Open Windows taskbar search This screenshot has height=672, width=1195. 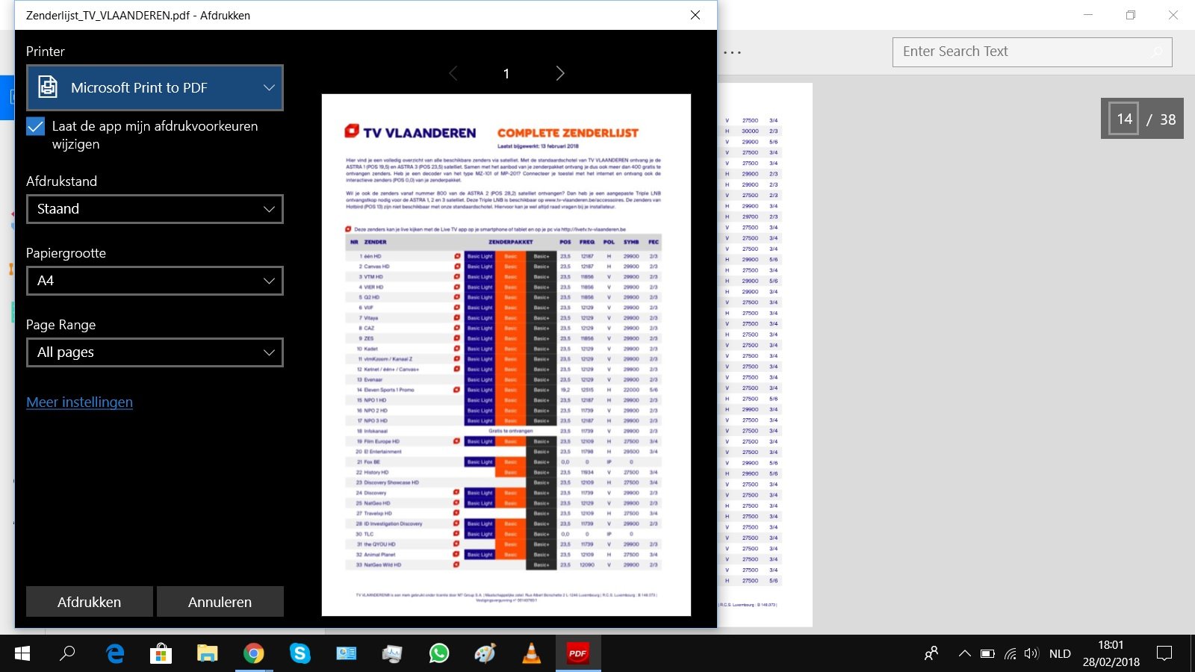(67, 654)
